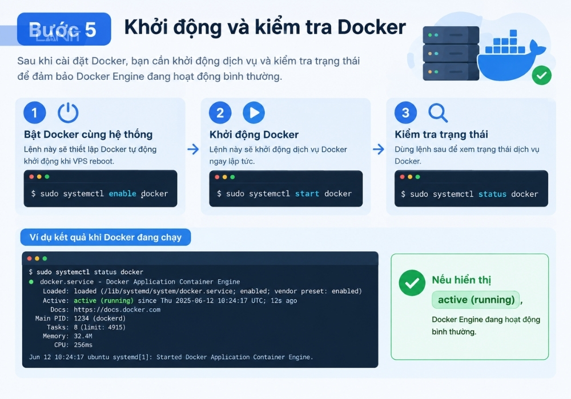This screenshot has height=399, width=571.
Task: Click the red dot in step 3's status terminal
Action: [x=403, y=177]
